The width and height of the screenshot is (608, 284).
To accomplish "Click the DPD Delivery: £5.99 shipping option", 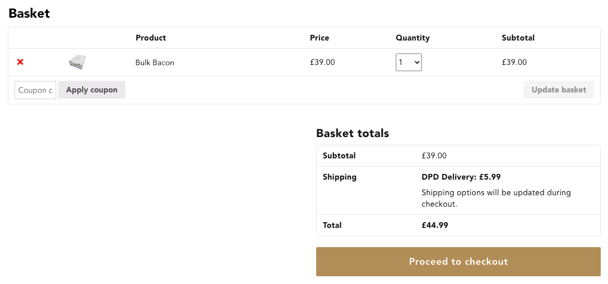I will pos(461,177).
